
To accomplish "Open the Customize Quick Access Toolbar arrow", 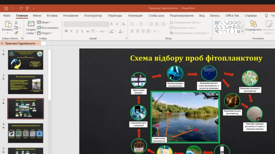I will 34,8.
